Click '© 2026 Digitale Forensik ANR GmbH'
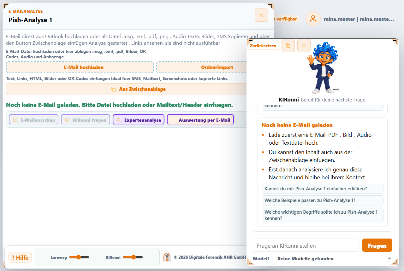Viewport: 404px width, 271px height. click(x=210, y=257)
